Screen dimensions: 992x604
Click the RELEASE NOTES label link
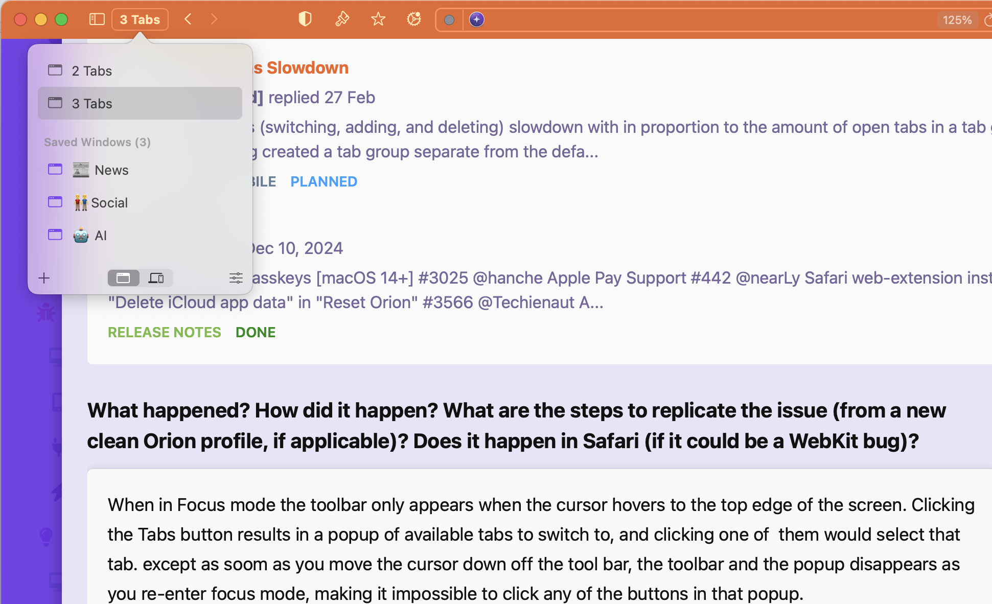click(164, 332)
